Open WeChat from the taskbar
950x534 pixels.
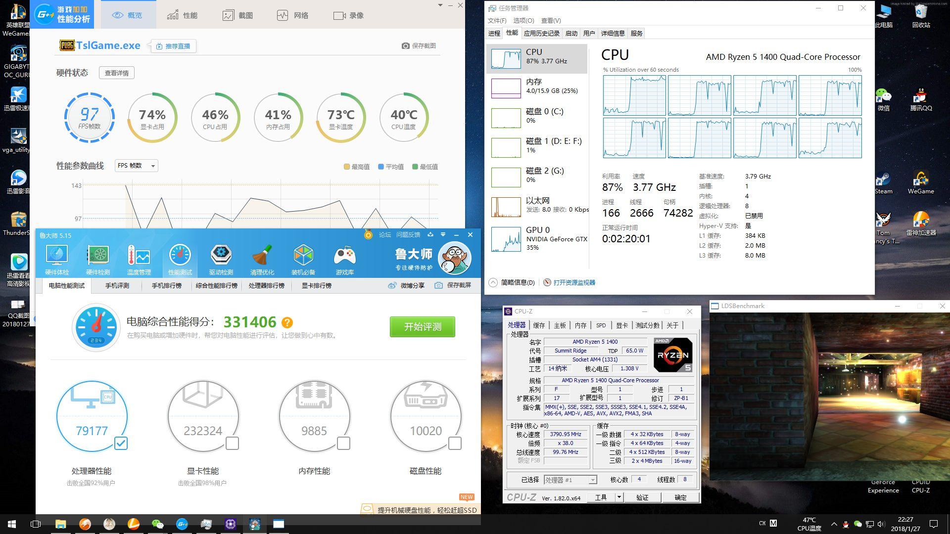[157, 524]
